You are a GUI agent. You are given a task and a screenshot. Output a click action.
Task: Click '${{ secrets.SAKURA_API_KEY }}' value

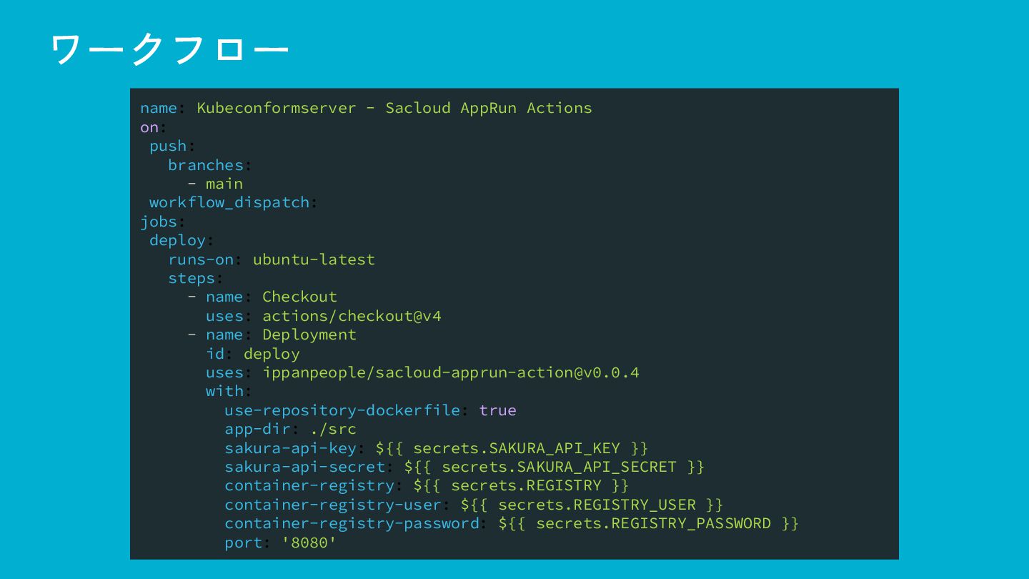512,448
